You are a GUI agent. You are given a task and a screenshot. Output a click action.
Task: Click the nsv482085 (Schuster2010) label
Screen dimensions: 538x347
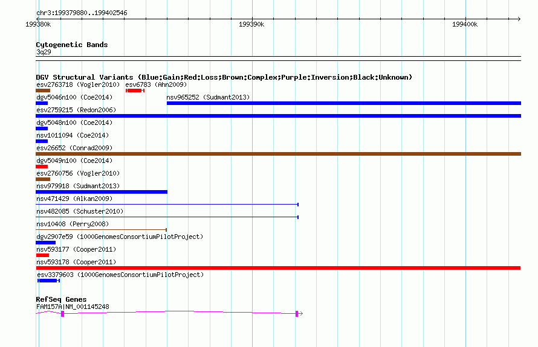tap(80, 211)
